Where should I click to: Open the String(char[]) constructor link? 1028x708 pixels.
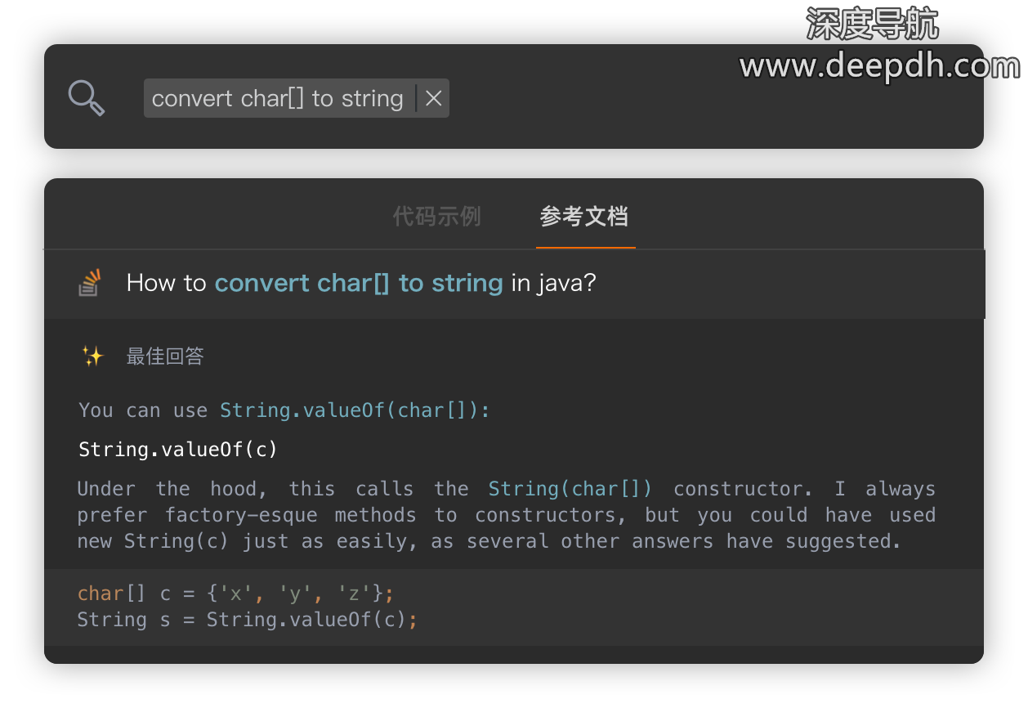point(570,489)
